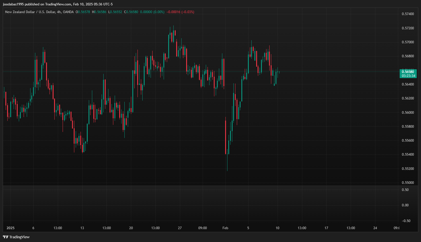421x242 pixels.
Task: Select the New Zealand Dollar / U.S. Dollar title
Action: tap(30, 12)
